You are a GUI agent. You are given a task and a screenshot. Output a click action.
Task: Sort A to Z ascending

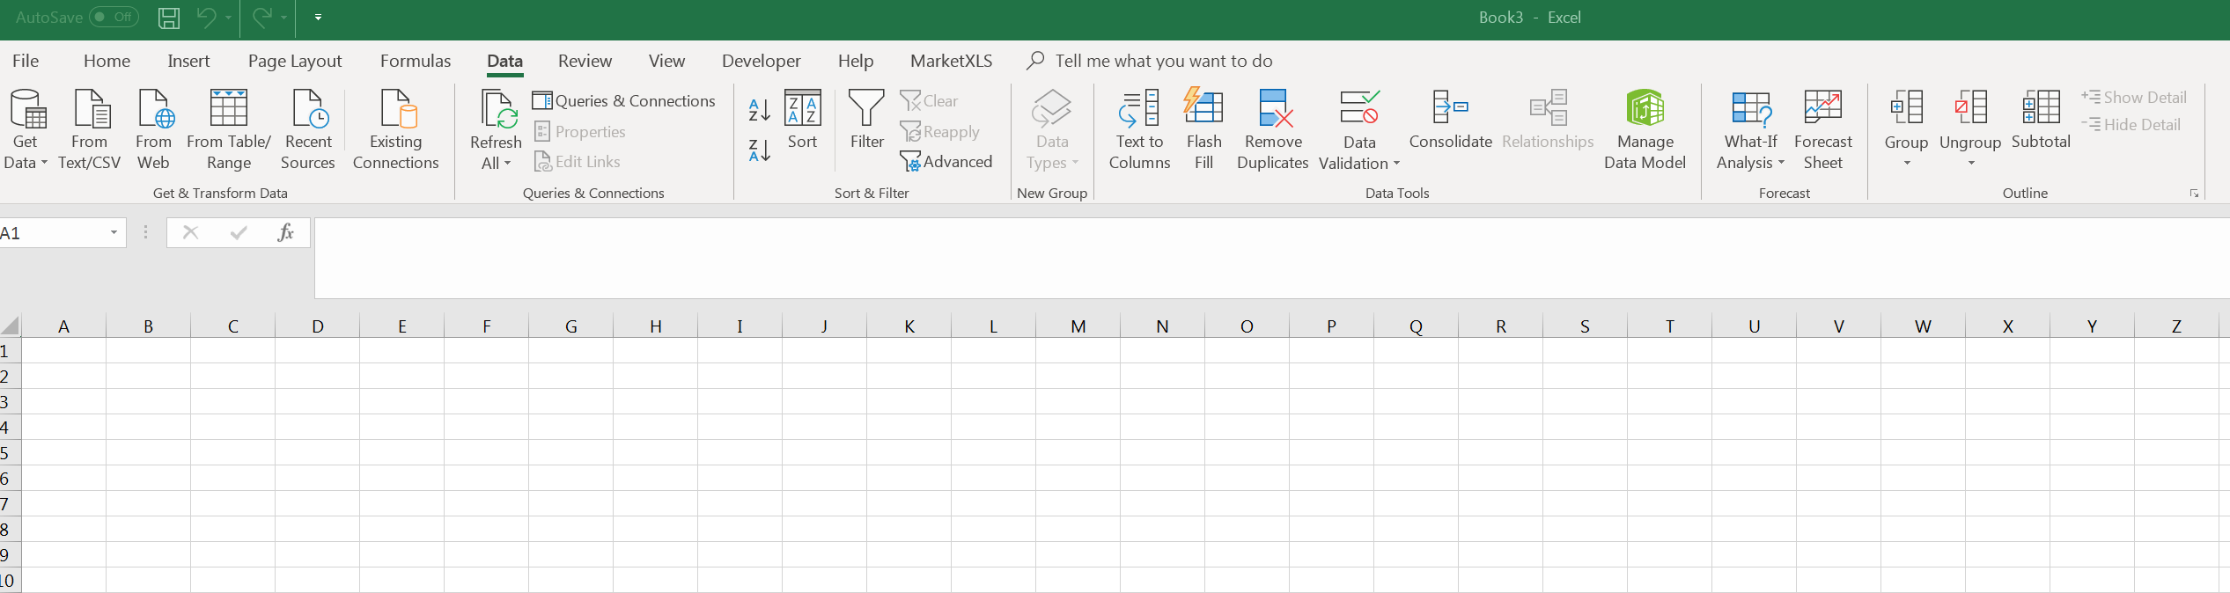point(760,109)
